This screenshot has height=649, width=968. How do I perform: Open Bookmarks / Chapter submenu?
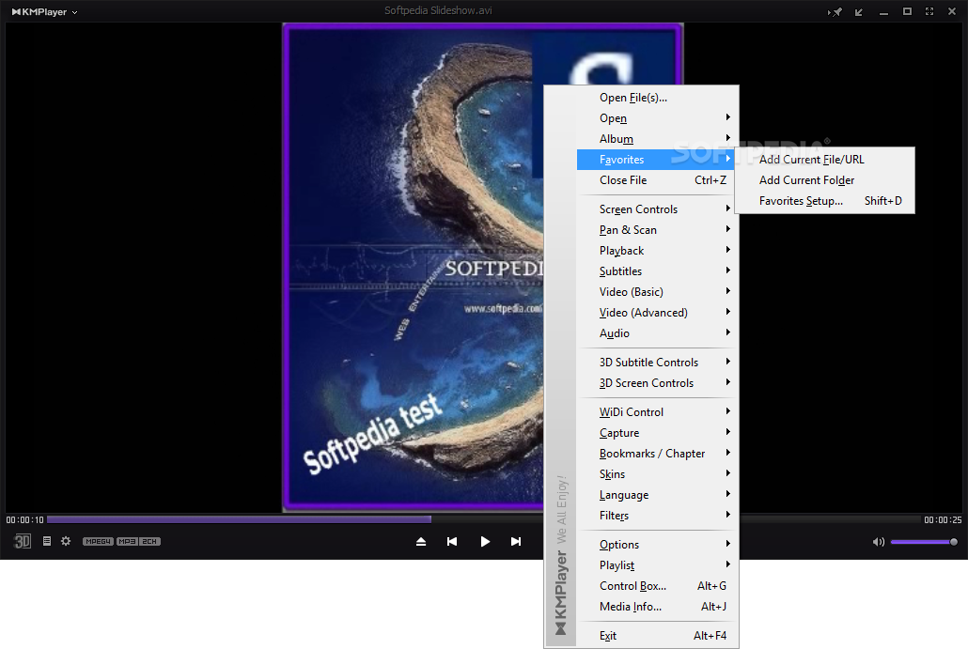click(x=658, y=453)
